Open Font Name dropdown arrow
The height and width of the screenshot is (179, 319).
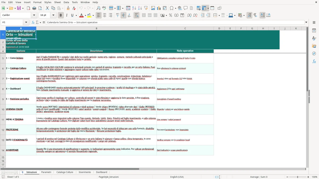click(34, 15)
